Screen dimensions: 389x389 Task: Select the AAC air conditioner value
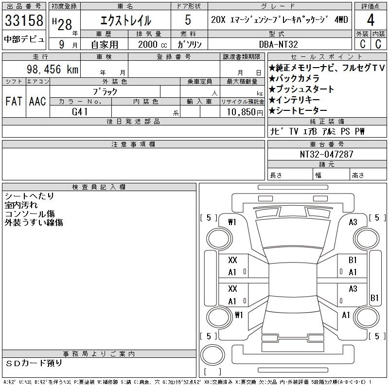37,102
